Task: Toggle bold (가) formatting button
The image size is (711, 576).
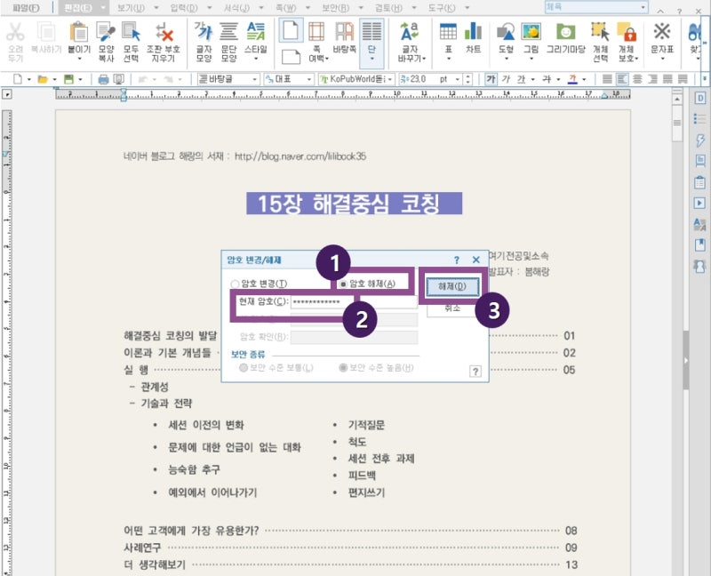Action: tap(491, 79)
